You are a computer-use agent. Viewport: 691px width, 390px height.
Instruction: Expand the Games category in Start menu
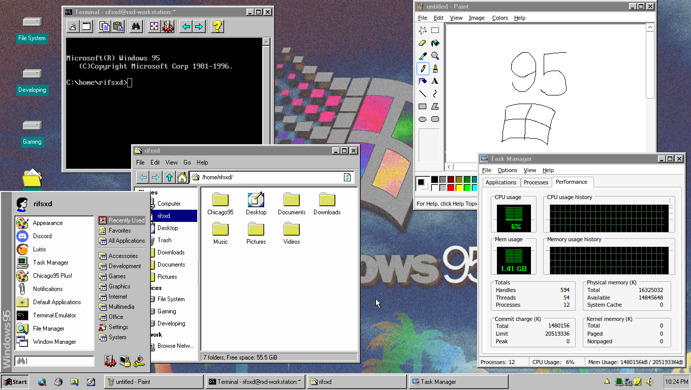[x=122, y=276]
